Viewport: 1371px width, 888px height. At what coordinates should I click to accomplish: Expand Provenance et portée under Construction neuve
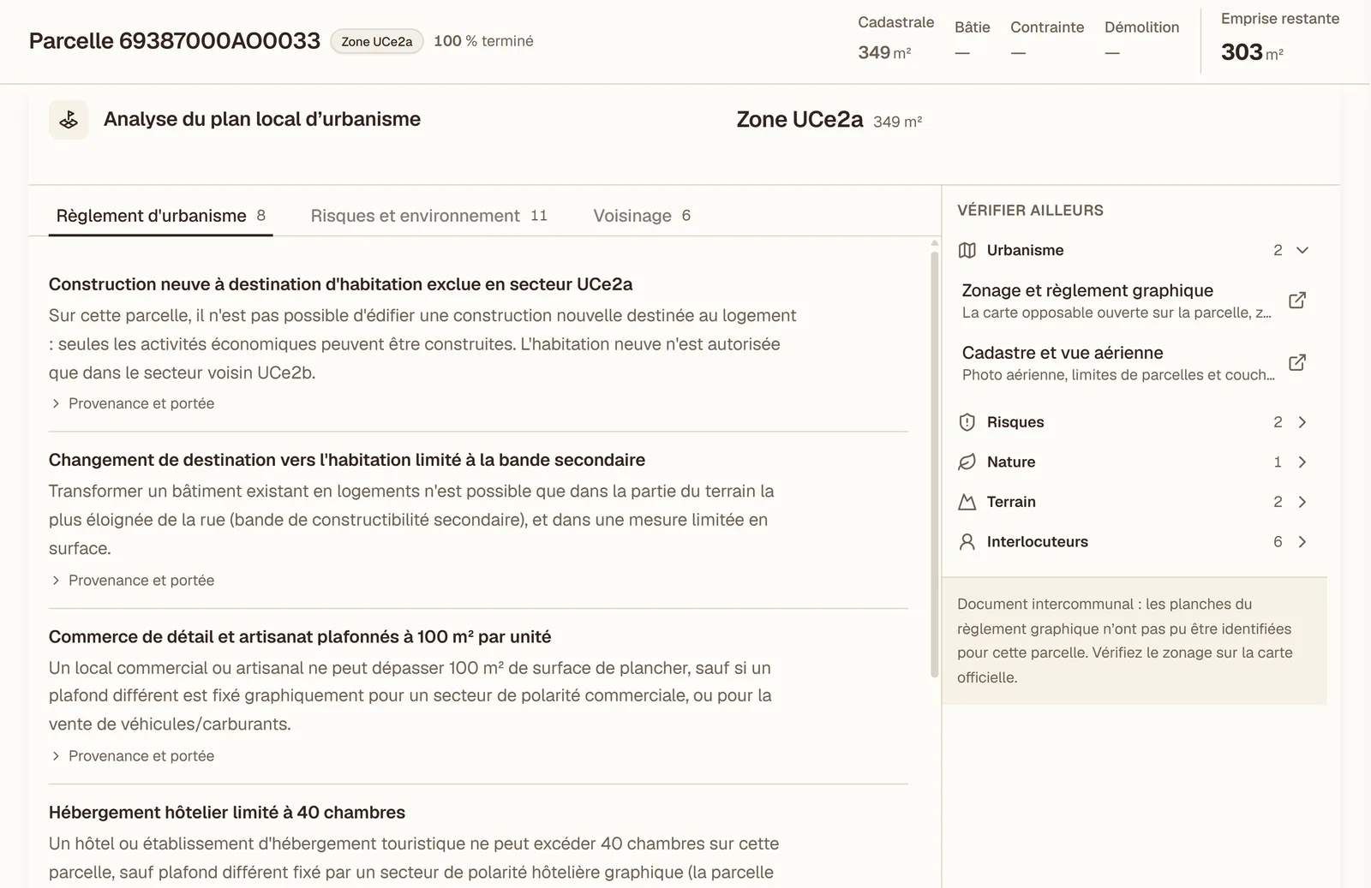pyautogui.click(x=133, y=403)
